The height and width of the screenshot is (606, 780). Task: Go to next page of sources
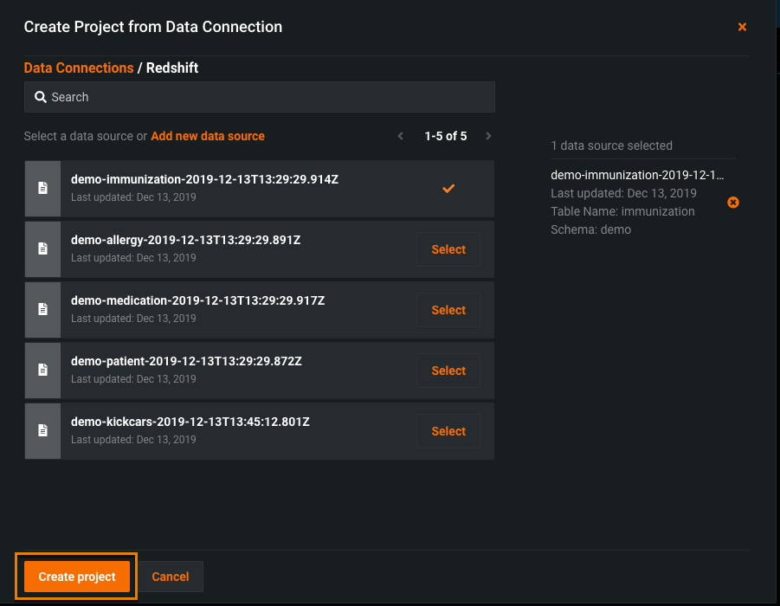click(x=488, y=136)
